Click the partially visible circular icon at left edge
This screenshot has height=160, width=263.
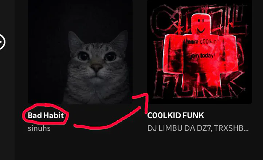pyautogui.click(x=2, y=42)
